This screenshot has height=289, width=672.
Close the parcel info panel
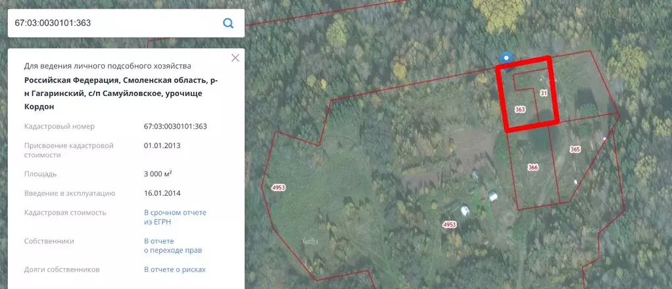pos(235,58)
